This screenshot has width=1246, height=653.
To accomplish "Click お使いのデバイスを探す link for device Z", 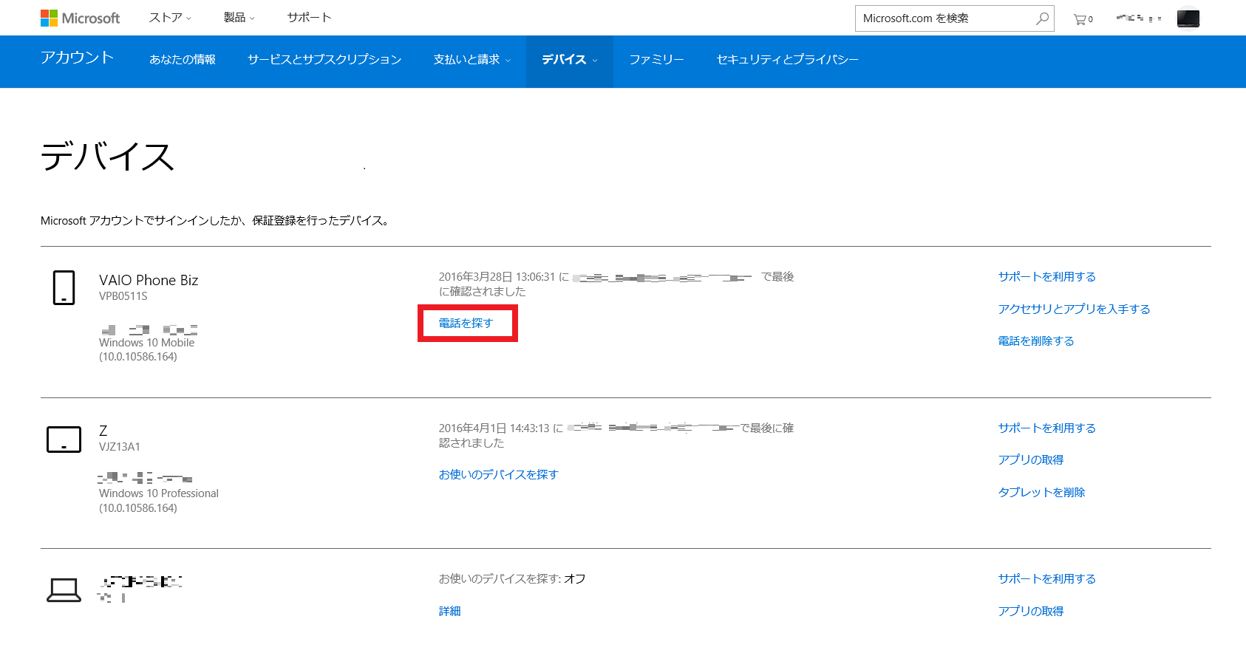I will pyautogui.click(x=499, y=475).
